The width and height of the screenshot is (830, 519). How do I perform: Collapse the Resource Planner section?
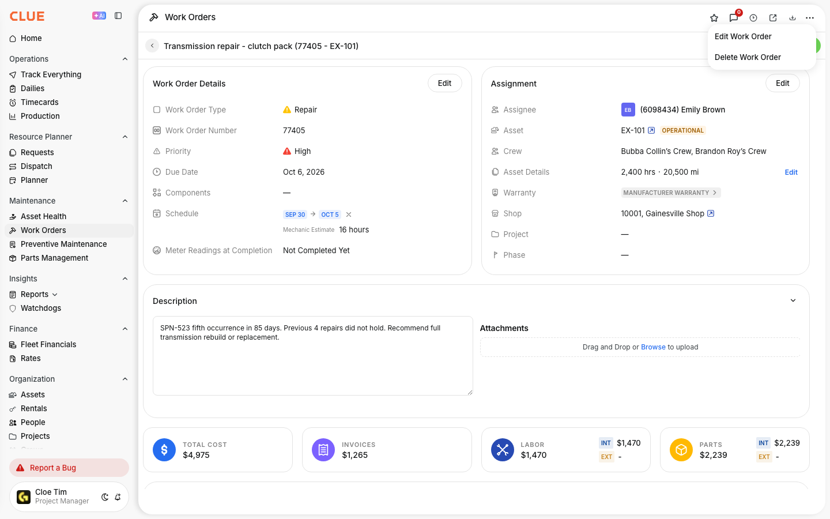[x=125, y=137]
